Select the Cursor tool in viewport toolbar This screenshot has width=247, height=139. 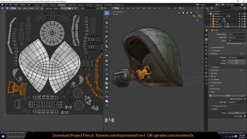tap(107, 18)
